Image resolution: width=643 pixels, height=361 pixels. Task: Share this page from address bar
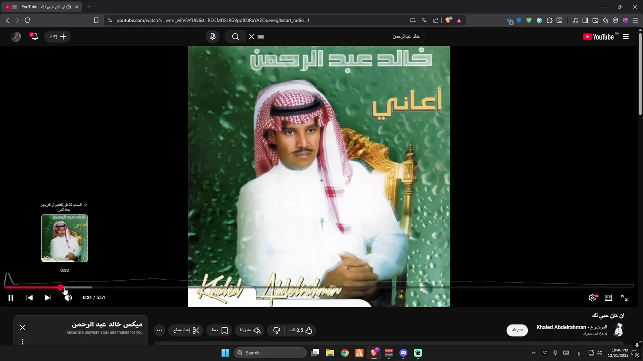pyautogui.click(x=436, y=20)
